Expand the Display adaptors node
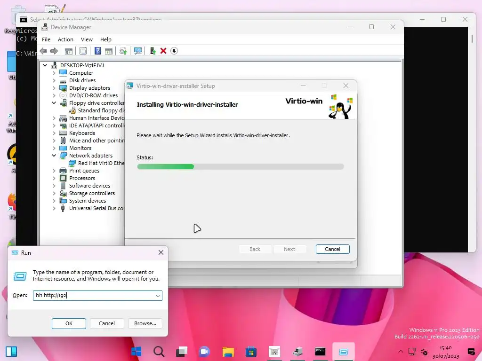This screenshot has width=482, height=361. click(54, 88)
